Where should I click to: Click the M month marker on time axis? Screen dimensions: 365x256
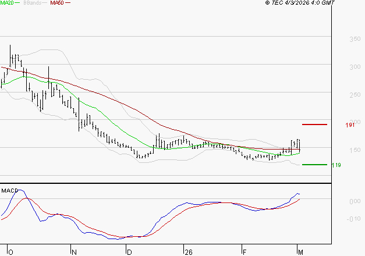[x=300, y=252]
